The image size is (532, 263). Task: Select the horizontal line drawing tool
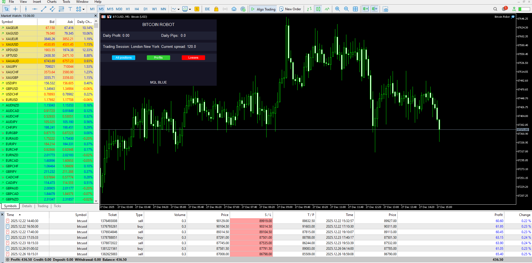[35, 9]
